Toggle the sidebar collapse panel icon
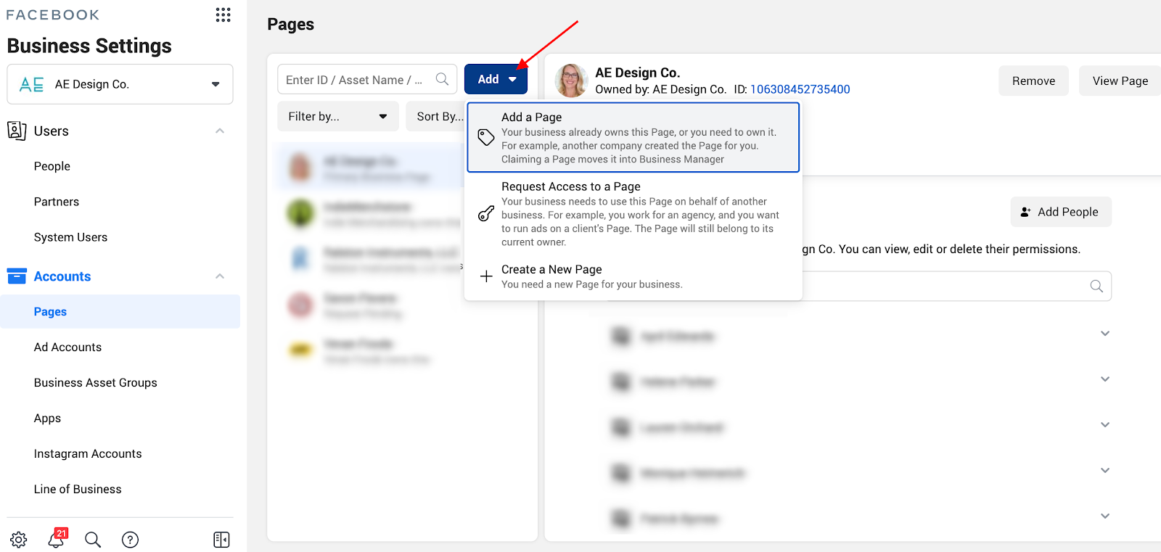Screen dimensions: 1161x552 click(221, 540)
